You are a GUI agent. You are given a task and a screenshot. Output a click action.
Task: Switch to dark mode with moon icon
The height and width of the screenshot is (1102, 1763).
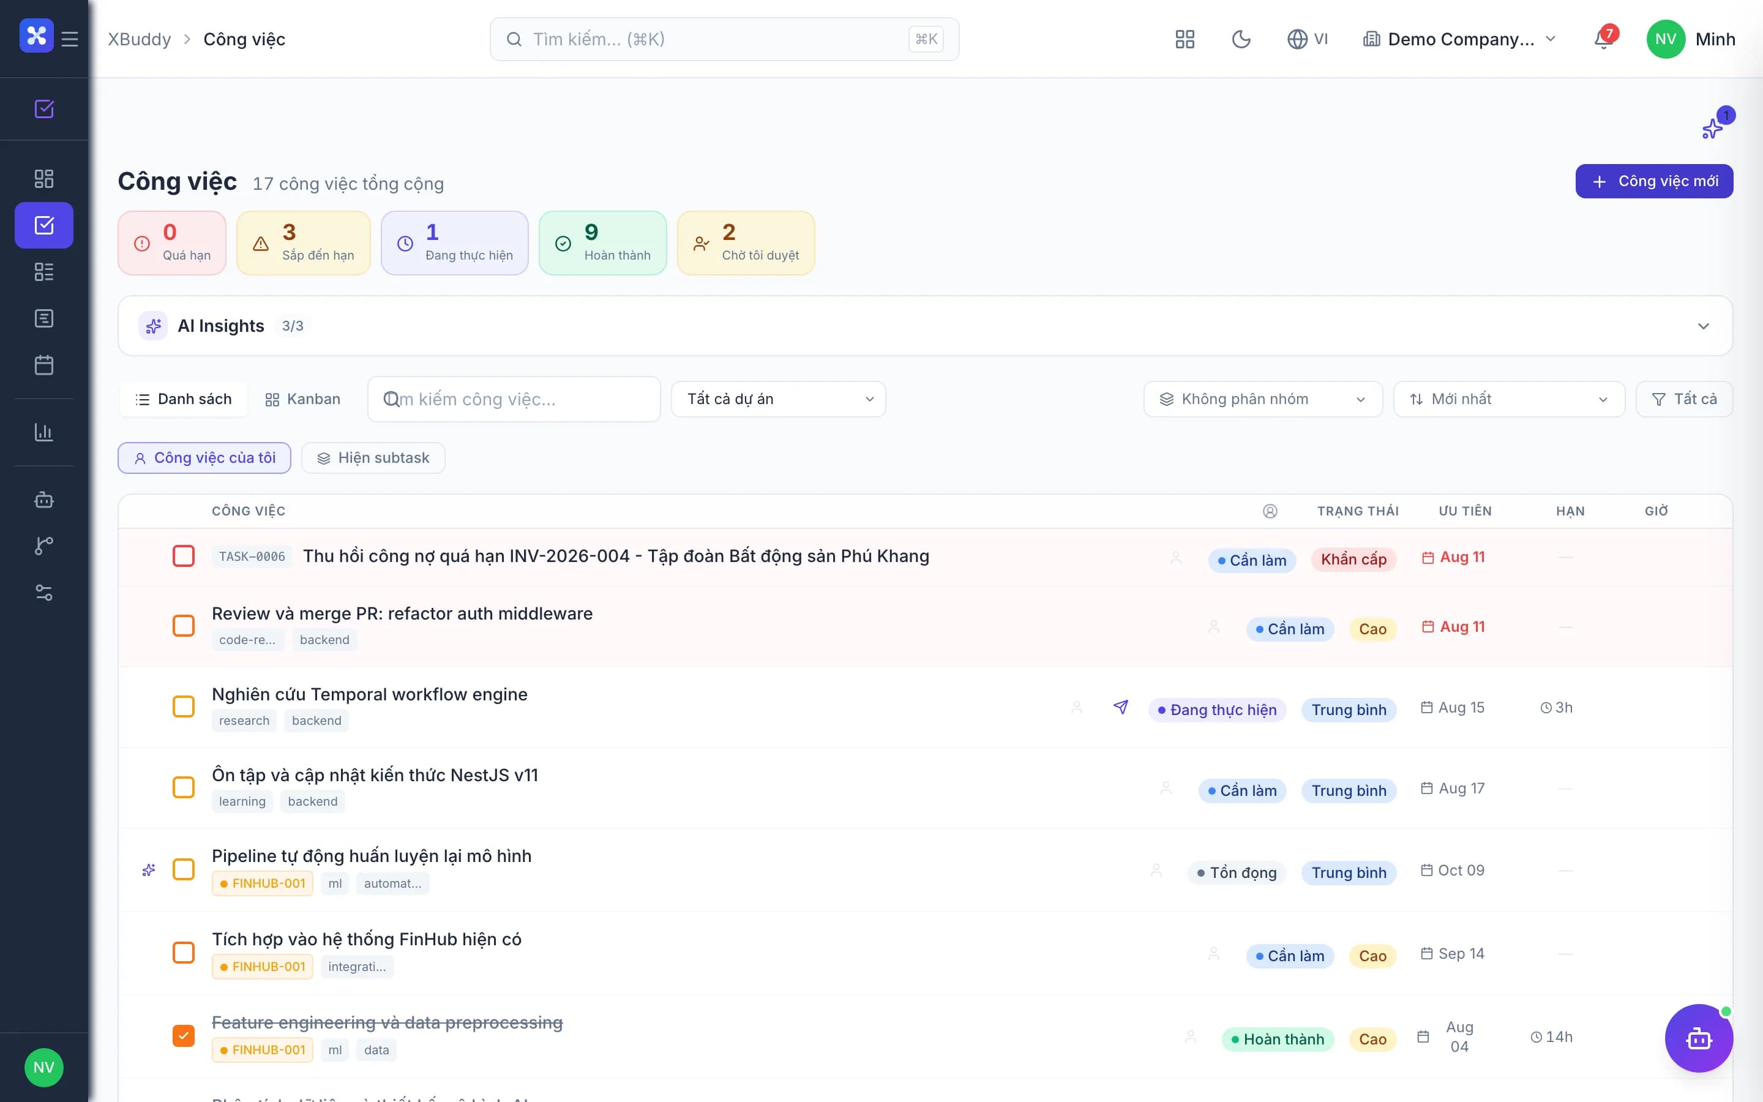pos(1241,39)
